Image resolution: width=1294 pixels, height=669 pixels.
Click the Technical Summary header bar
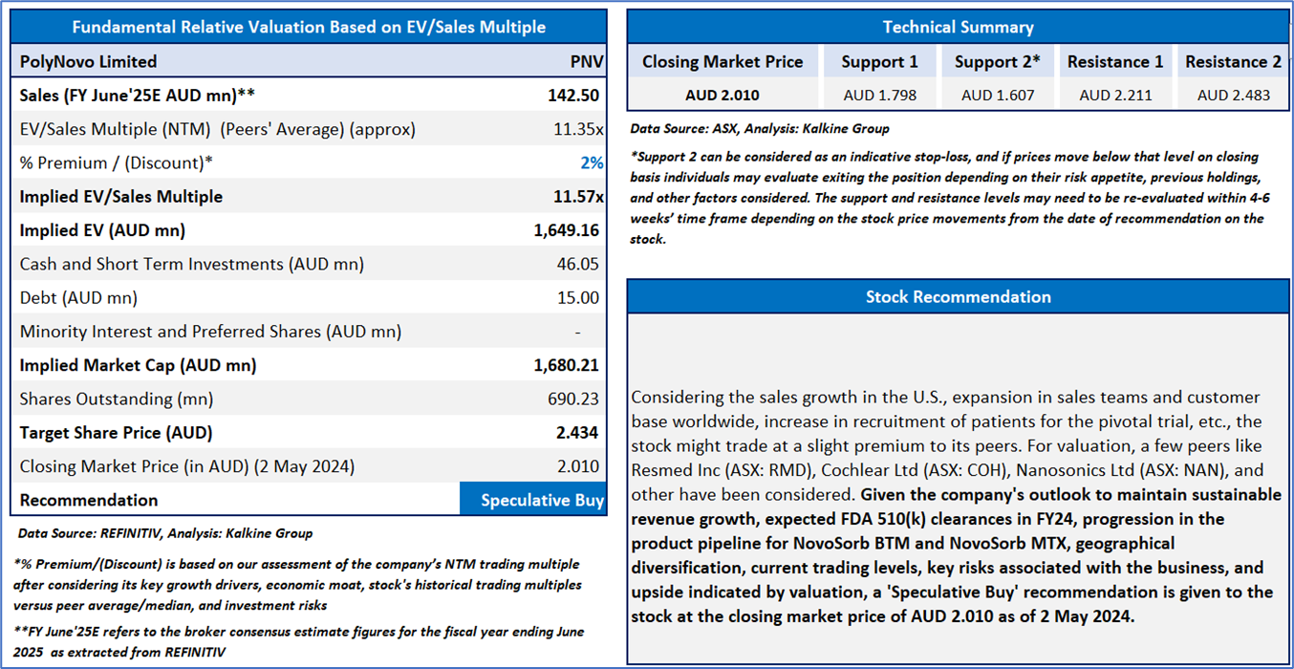(x=958, y=27)
